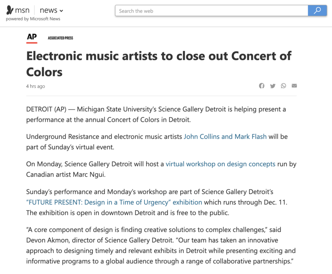Open FUTURE PRESENT exhibition link

pos(114,202)
